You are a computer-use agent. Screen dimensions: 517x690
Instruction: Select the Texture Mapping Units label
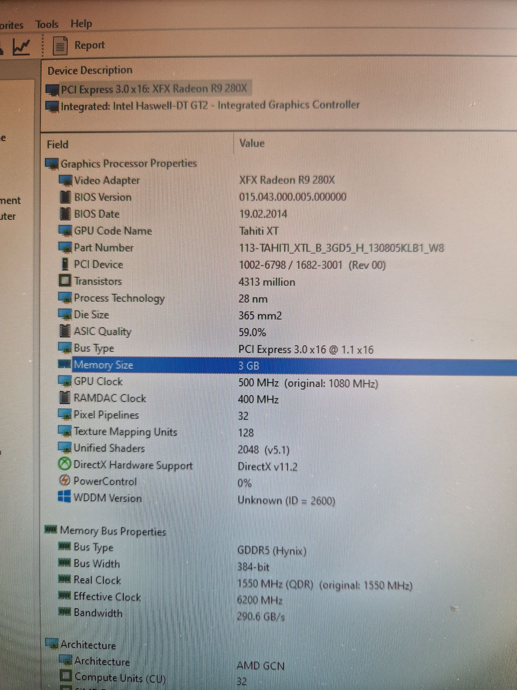125,432
